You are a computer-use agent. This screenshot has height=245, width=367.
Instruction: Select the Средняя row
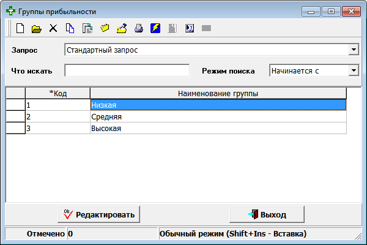click(x=218, y=116)
